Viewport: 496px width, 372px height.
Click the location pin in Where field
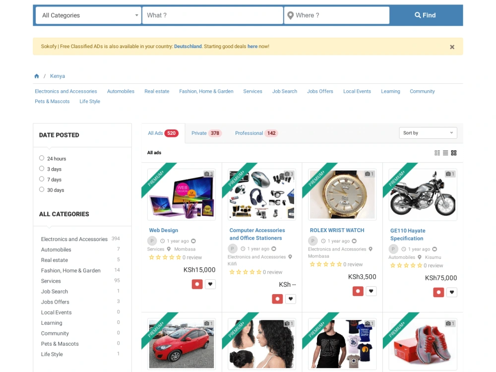[x=290, y=15]
